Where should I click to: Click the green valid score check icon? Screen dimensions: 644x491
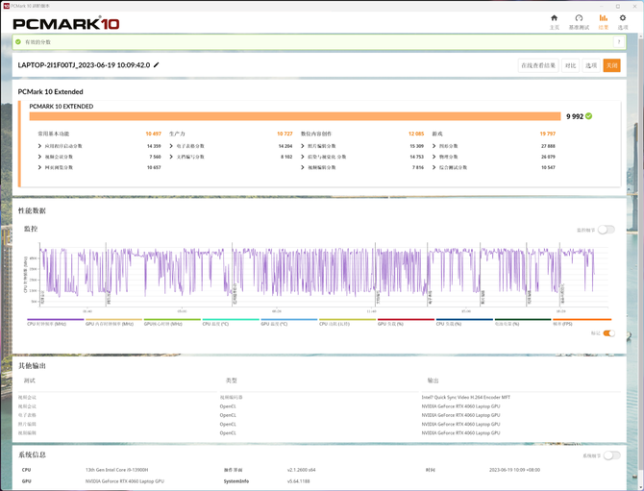click(x=18, y=42)
